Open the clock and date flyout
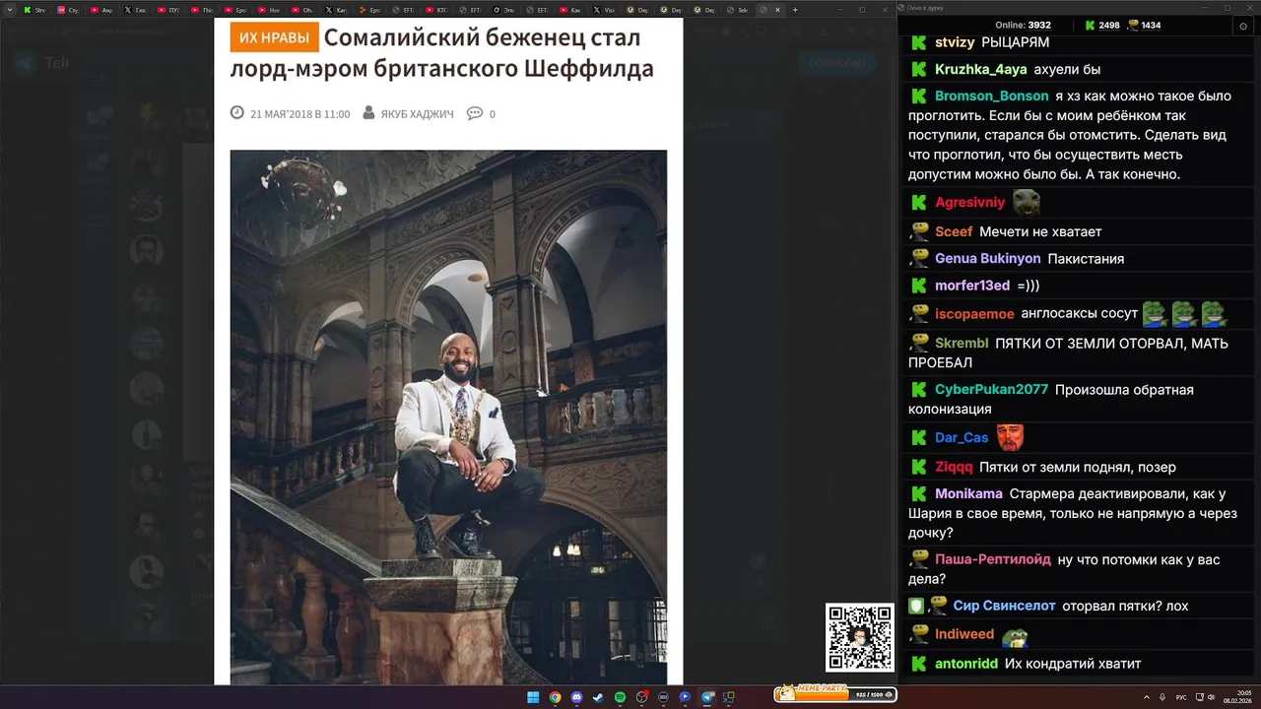This screenshot has height=709, width=1261. click(1237, 697)
